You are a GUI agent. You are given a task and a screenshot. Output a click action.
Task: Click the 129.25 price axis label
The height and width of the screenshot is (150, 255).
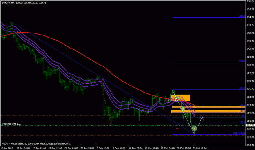[251, 57]
